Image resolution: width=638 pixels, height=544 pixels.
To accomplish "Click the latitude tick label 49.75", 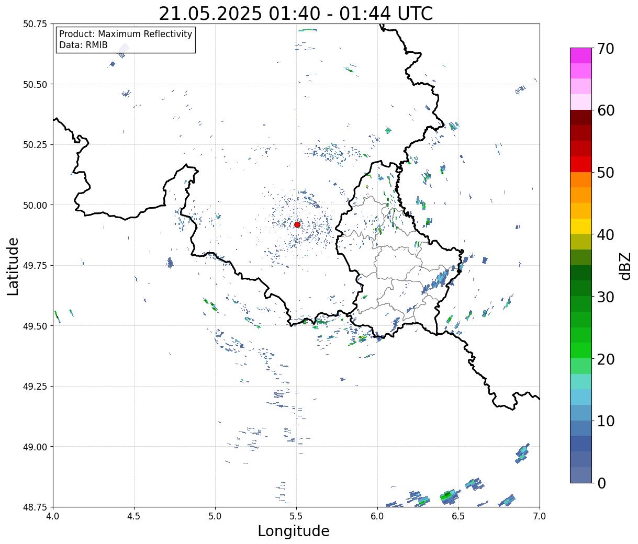I will click(x=35, y=266).
